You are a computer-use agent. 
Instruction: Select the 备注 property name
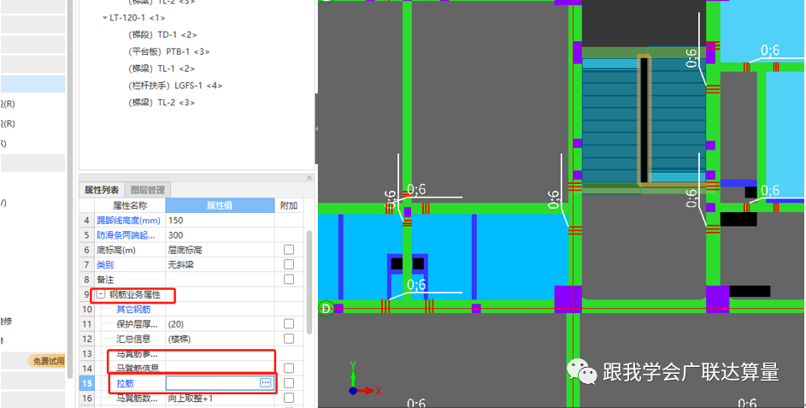point(105,281)
